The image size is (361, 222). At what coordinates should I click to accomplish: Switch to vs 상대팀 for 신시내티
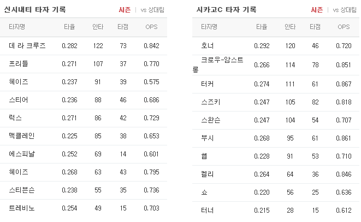152,10
